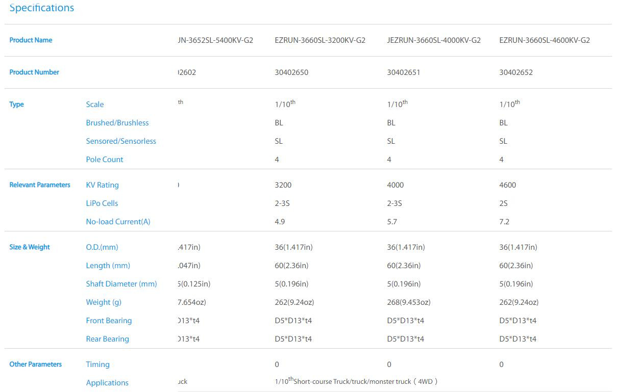Select the Pole Count label
Image resolution: width=618 pixels, height=392 pixels.
tap(105, 160)
